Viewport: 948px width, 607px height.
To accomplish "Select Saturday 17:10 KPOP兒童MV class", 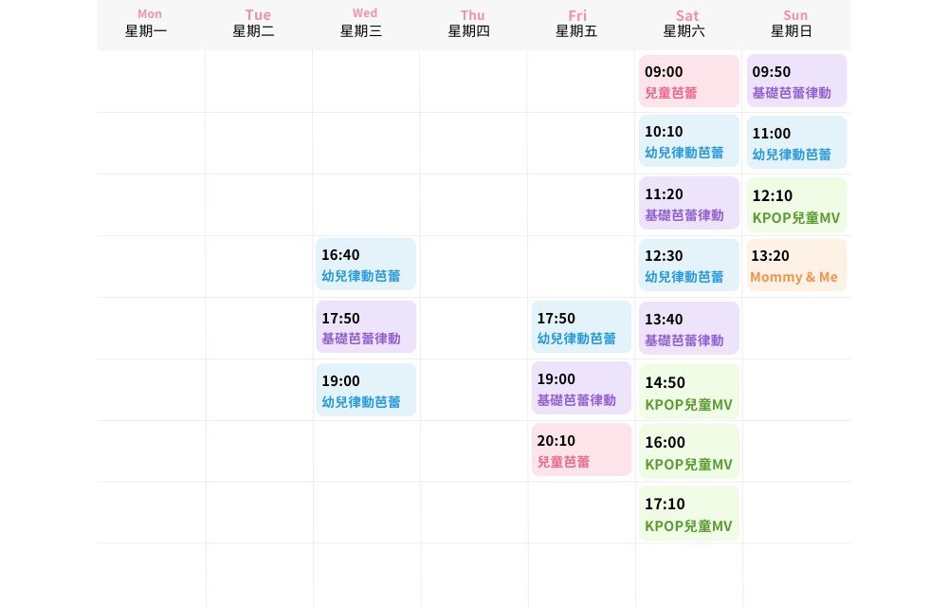I will [689, 514].
